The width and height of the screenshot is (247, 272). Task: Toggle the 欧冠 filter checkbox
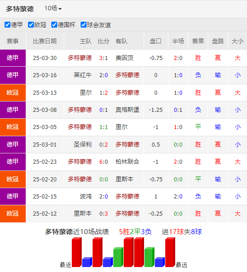(31, 25)
